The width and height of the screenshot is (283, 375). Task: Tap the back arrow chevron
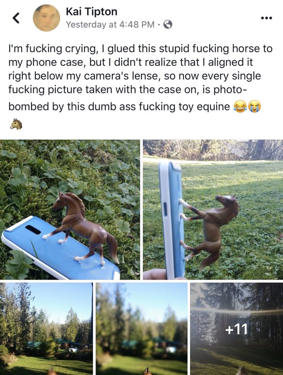click(x=16, y=18)
